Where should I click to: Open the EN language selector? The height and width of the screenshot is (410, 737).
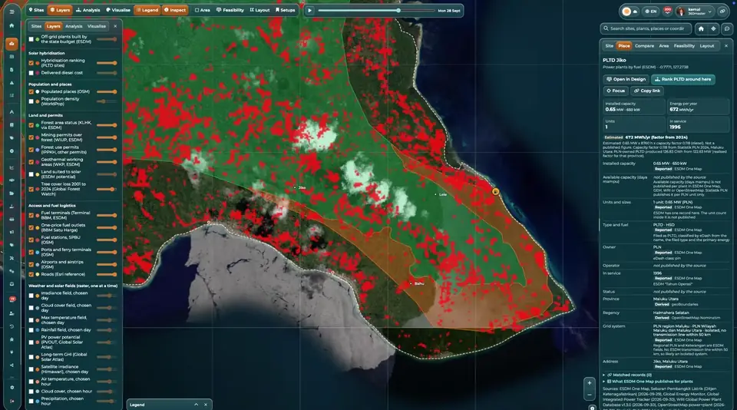click(x=650, y=12)
